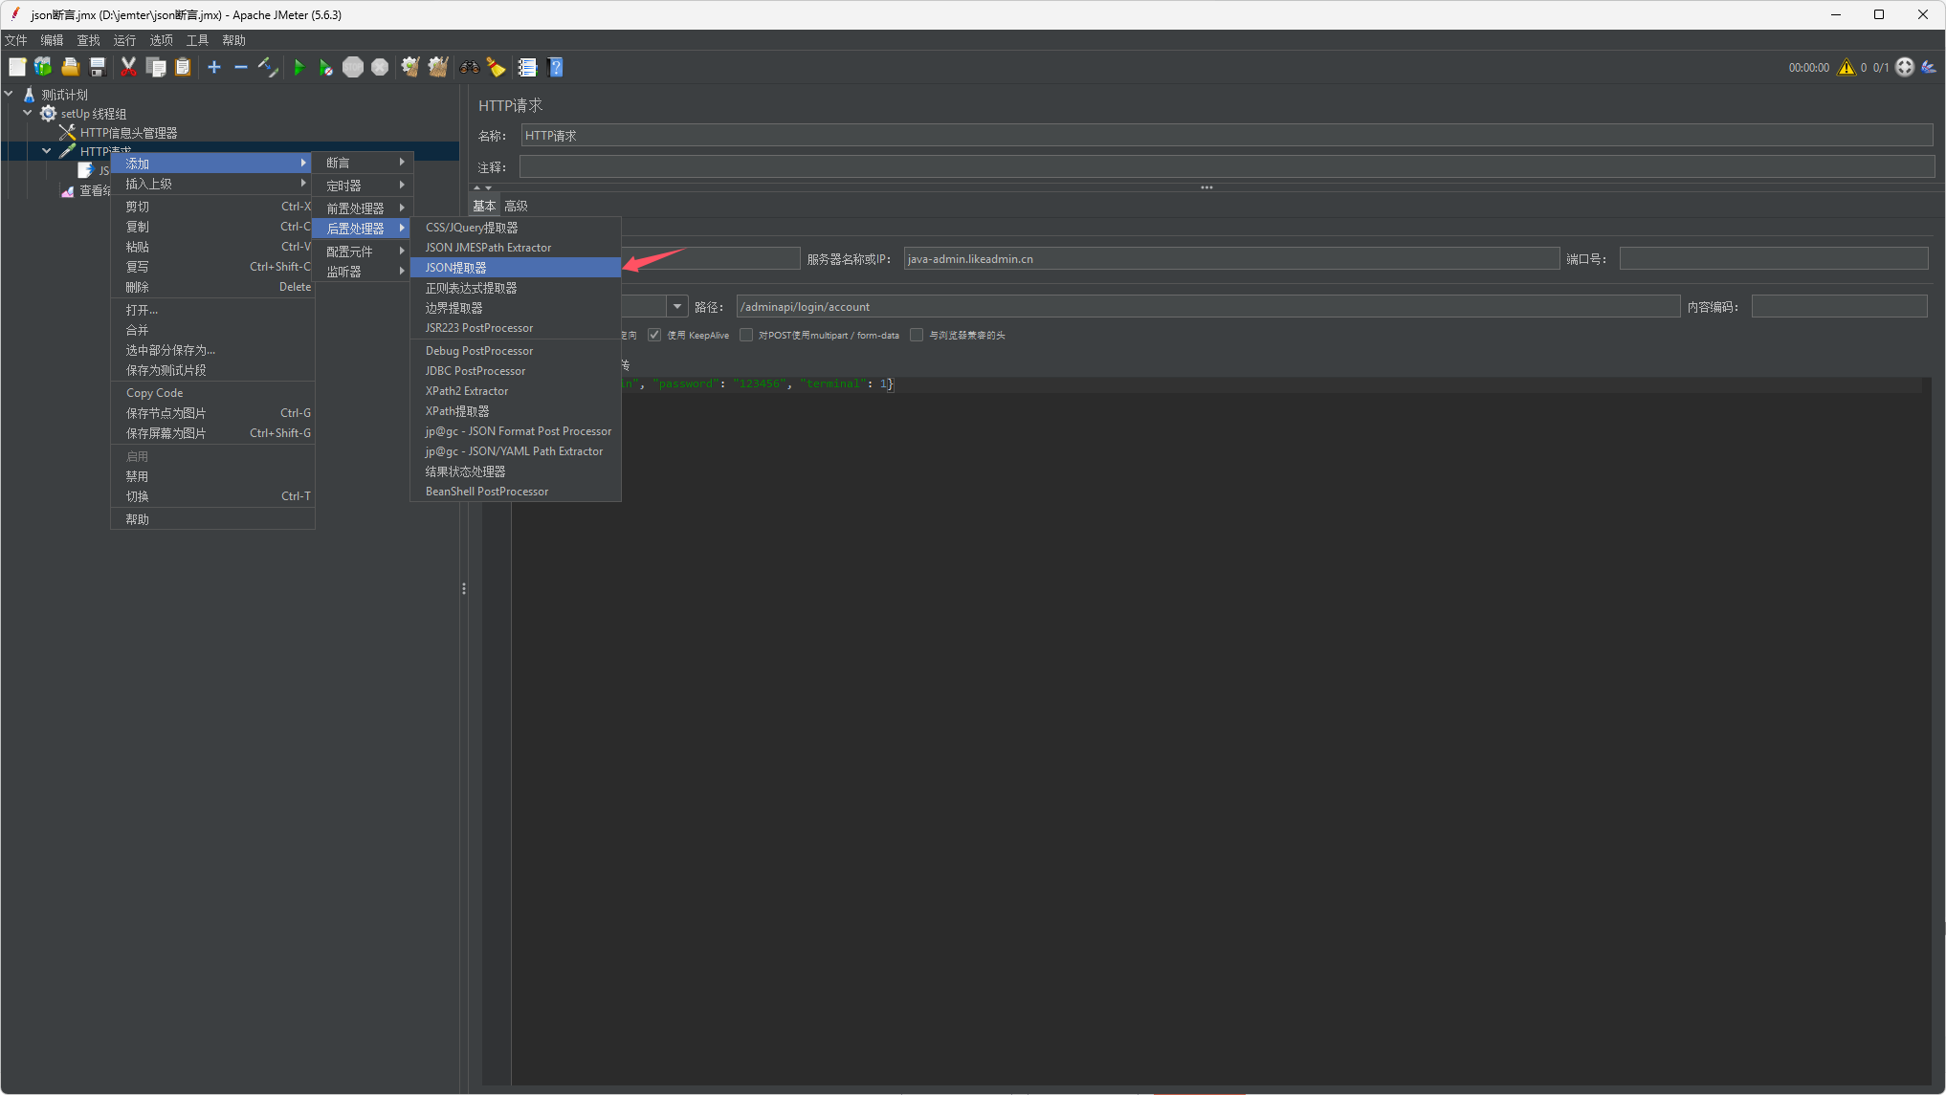Choose jp@gc - JSON/YAML Path Extractor entry

pos(514,450)
